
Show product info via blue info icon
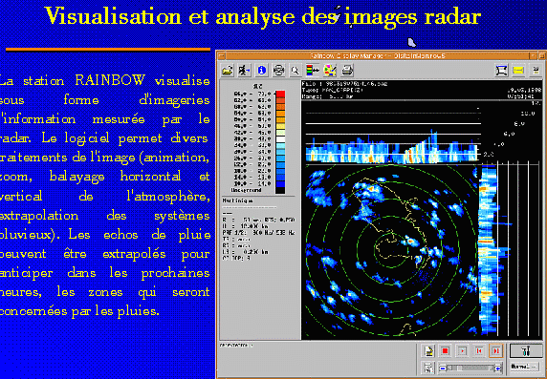point(261,71)
